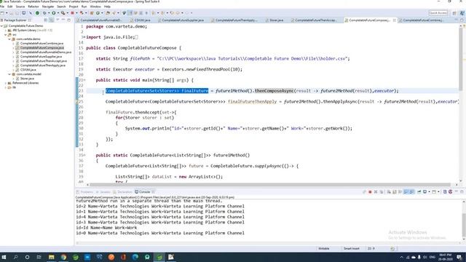Toggle show console when standard out changes
This screenshot has height=262, width=466.
[x=406, y=192]
